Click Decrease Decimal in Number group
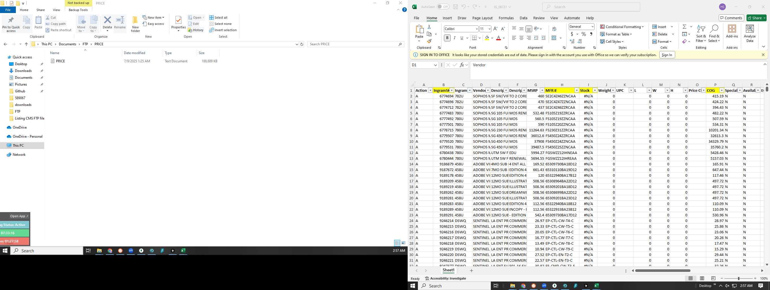The width and height of the screenshot is (770, 290). pyautogui.click(x=579, y=41)
